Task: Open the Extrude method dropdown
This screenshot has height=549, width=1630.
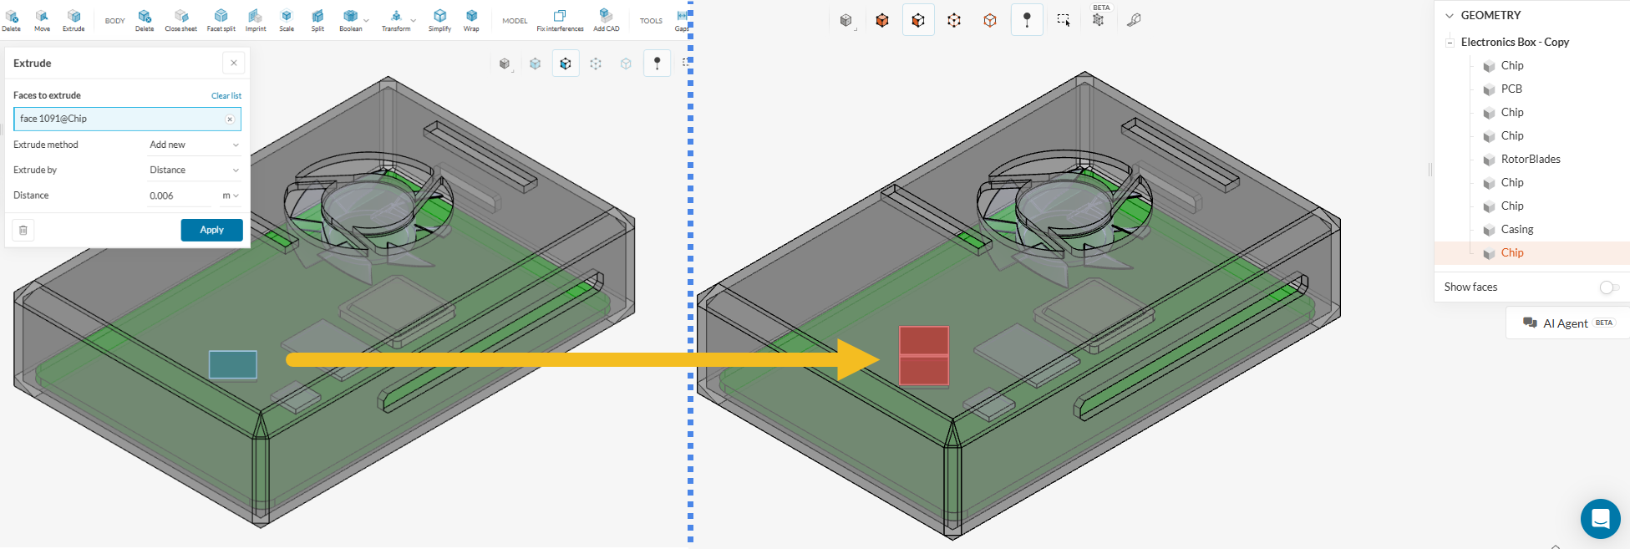Action: point(194,145)
